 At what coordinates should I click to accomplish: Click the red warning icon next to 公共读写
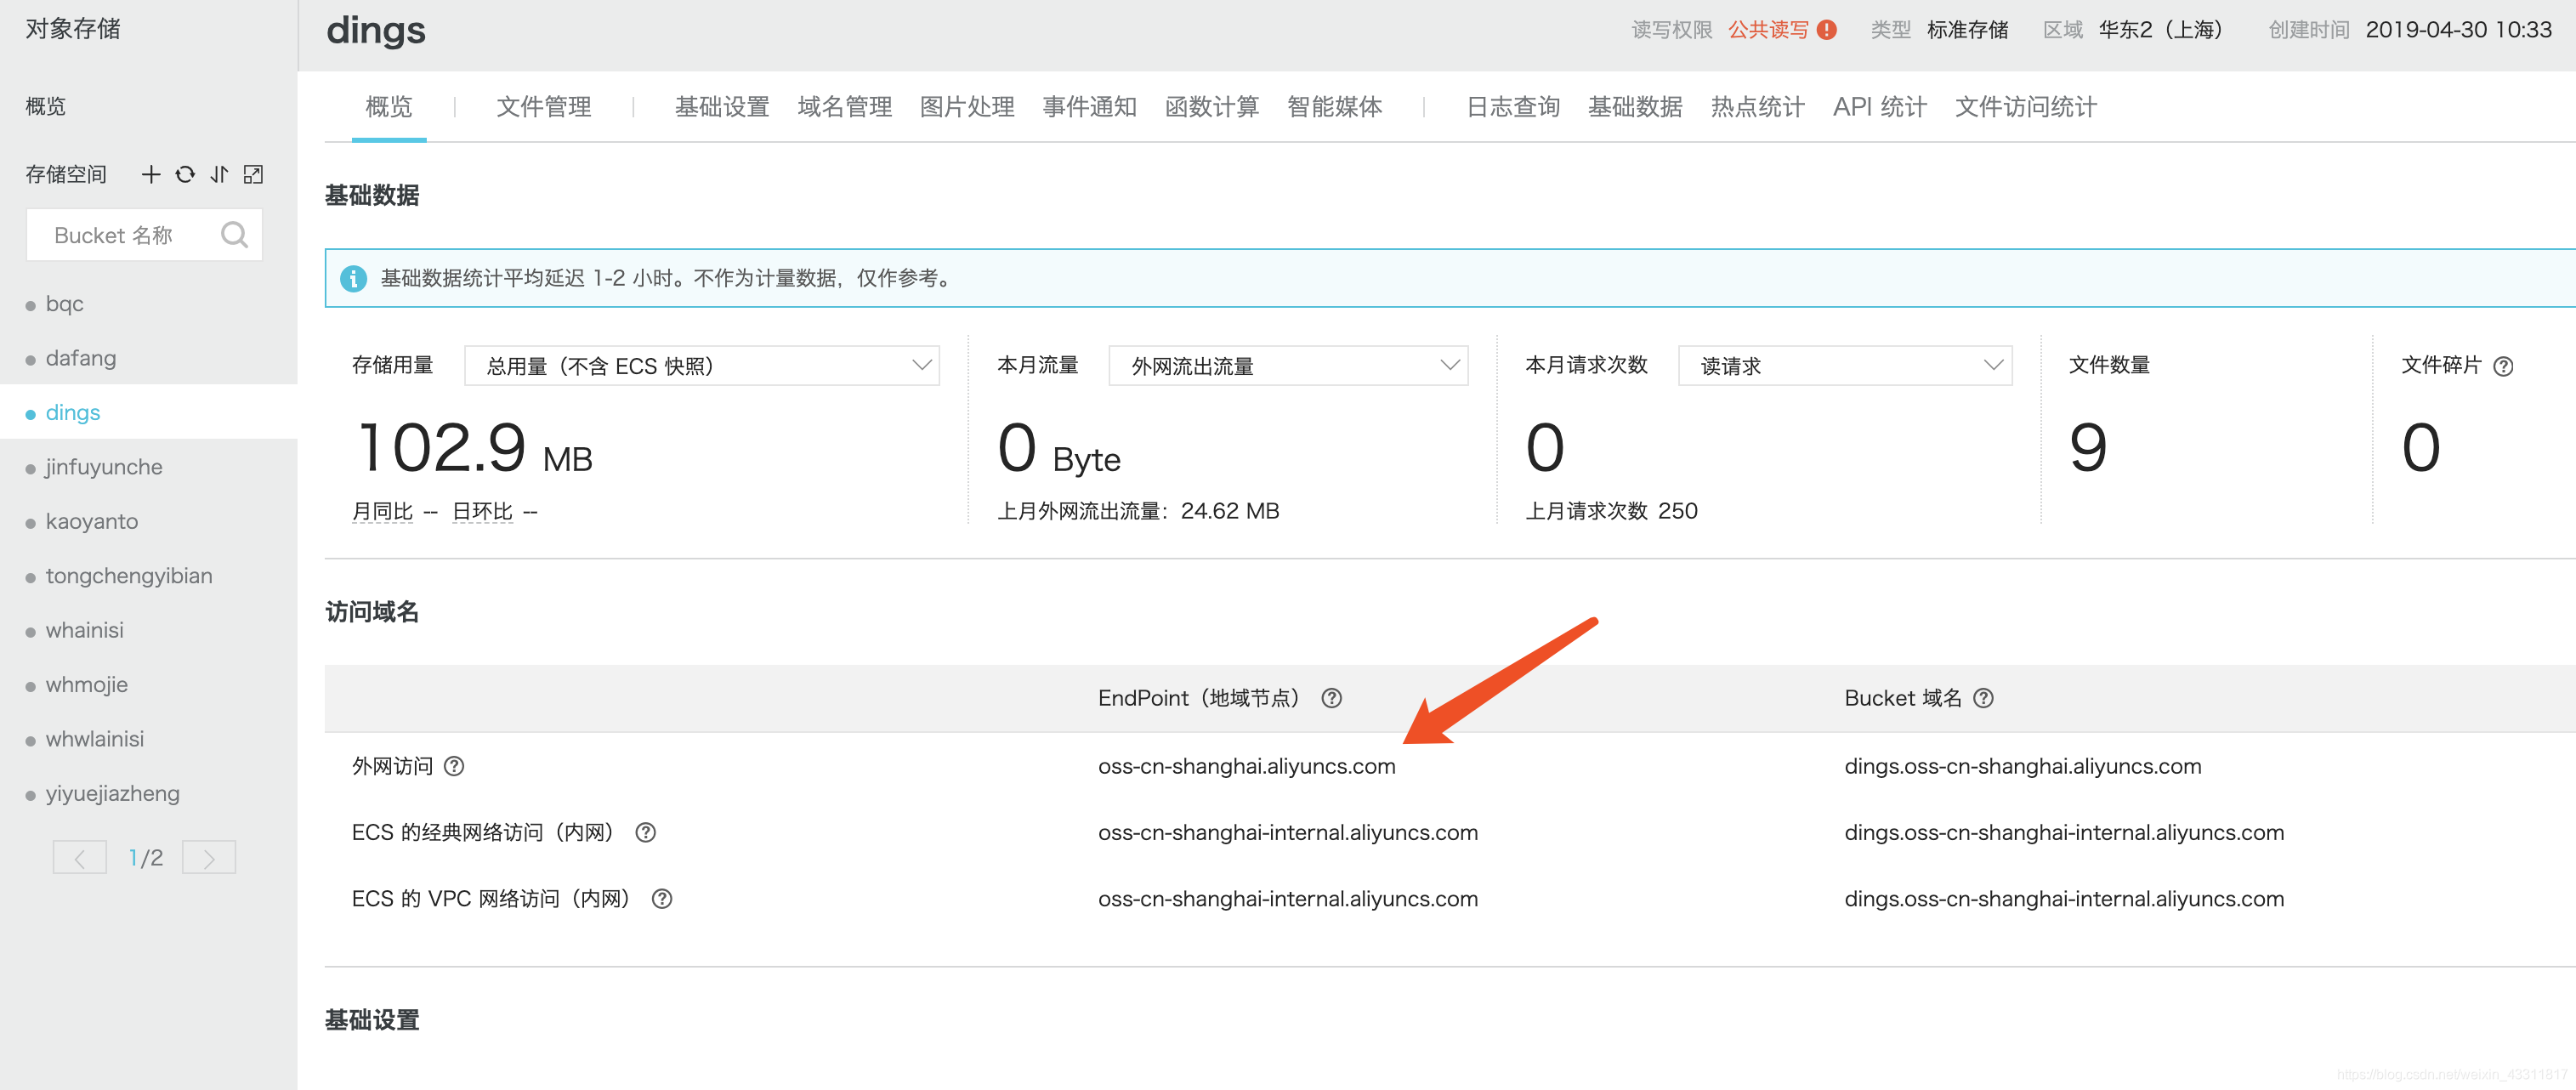click(1826, 30)
